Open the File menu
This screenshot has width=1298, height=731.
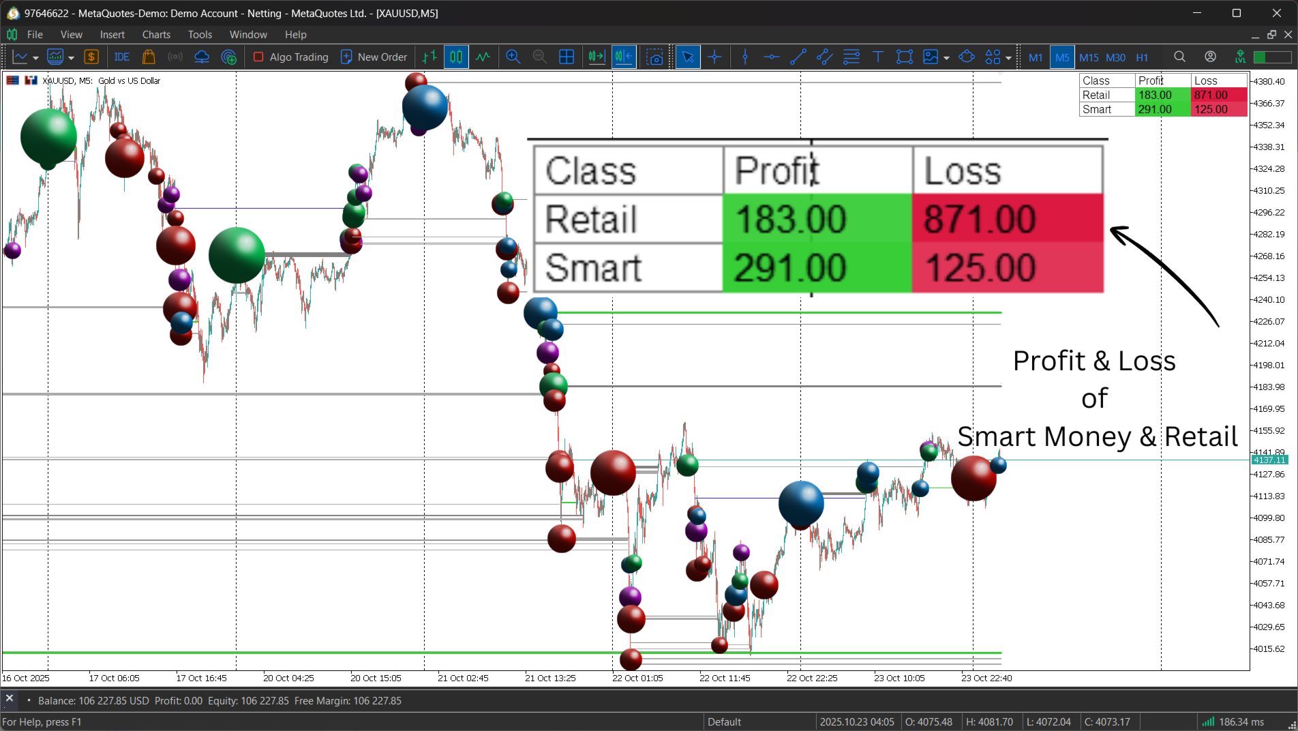(x=35, y=34)
